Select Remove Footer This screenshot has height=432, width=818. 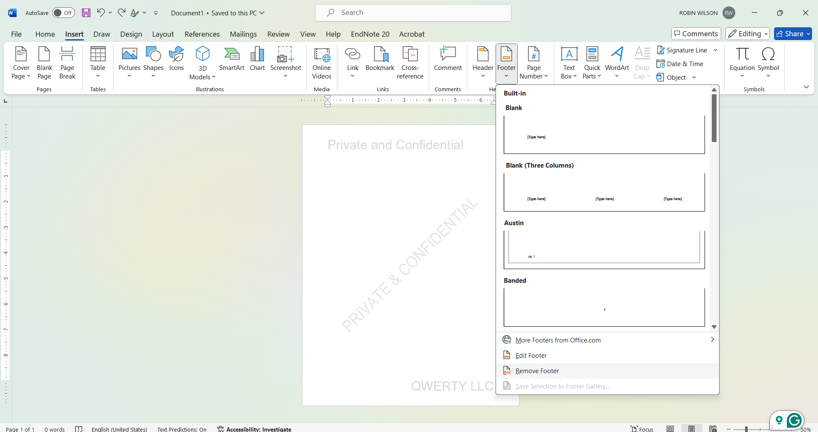[x=536, y=371]
